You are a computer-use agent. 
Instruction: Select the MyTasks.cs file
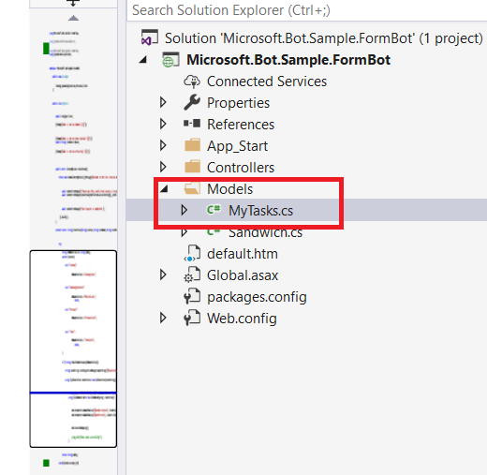[x=260, y=211]
